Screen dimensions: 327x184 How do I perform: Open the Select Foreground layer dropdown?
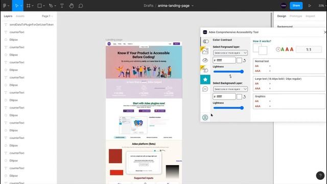(230, 53)
